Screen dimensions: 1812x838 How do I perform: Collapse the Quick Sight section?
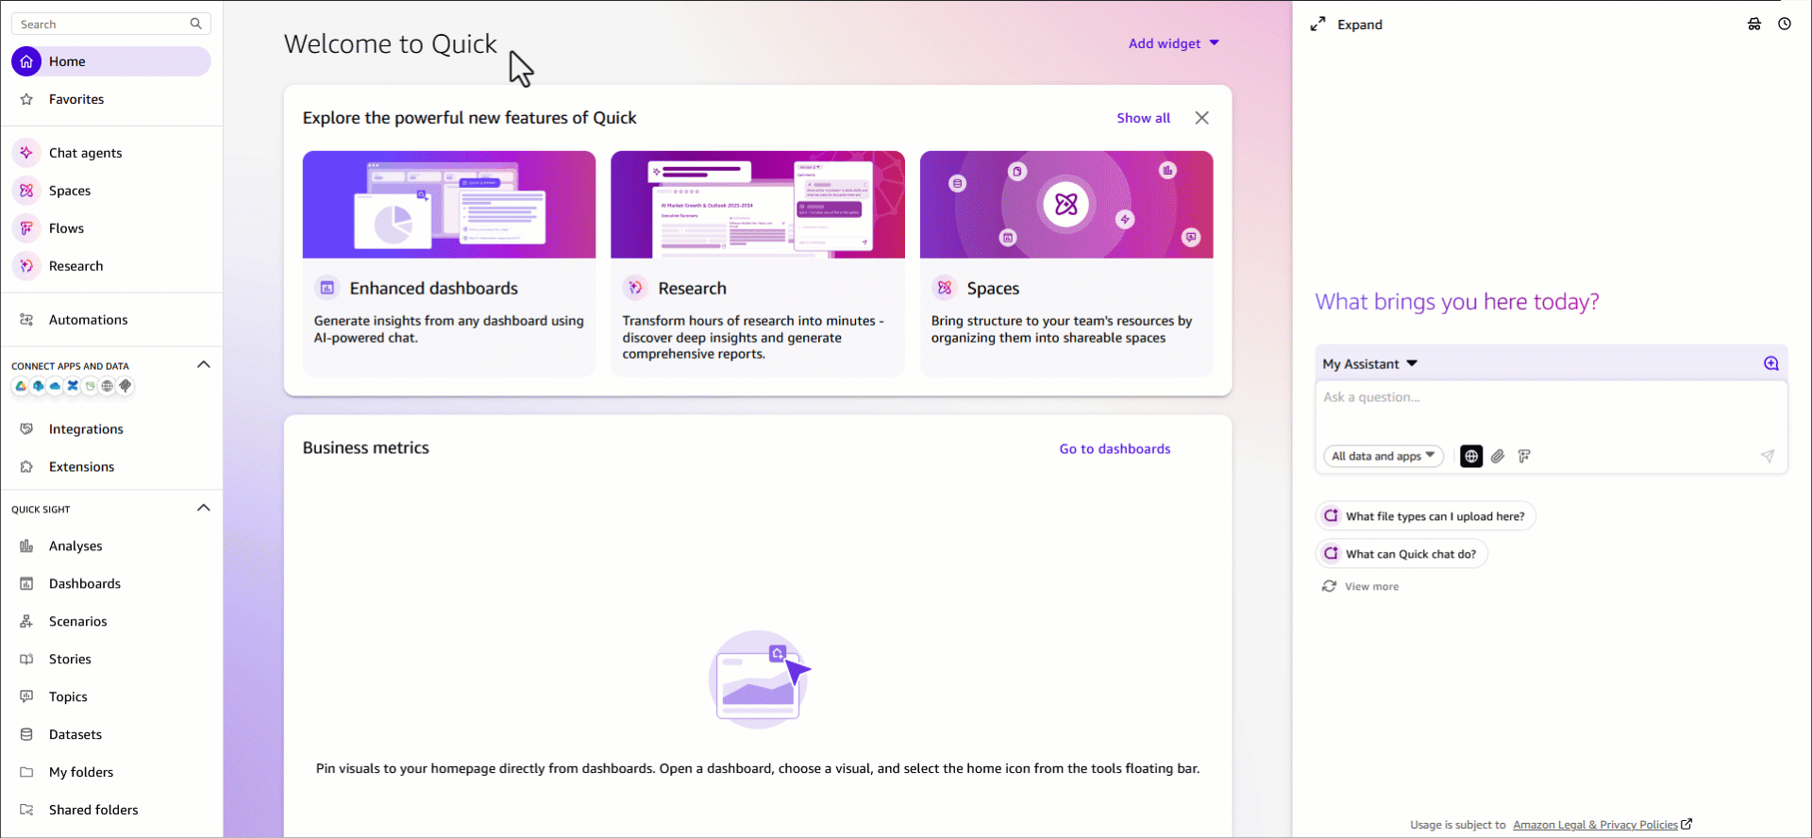click(x=203, y=509)
